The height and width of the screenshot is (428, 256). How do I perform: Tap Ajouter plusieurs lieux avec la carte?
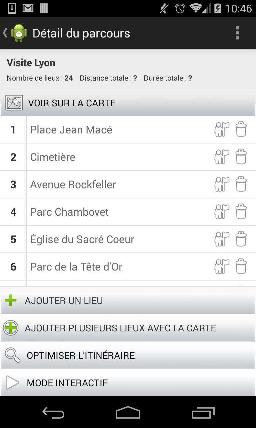[128, 328]
